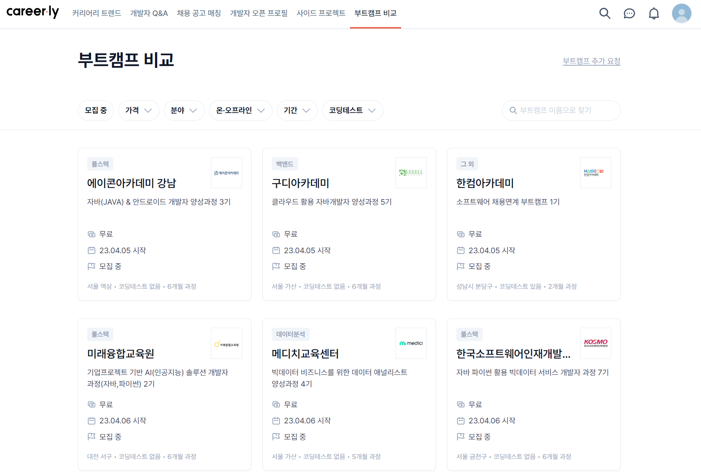Image resolution: width=701 pixels, height=476 pixels.
Task: Click flag icon on 한컴아카데미 card
Action: click(461, 266)
